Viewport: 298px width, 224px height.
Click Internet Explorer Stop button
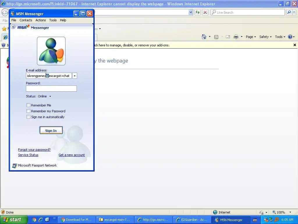(205, 12)
